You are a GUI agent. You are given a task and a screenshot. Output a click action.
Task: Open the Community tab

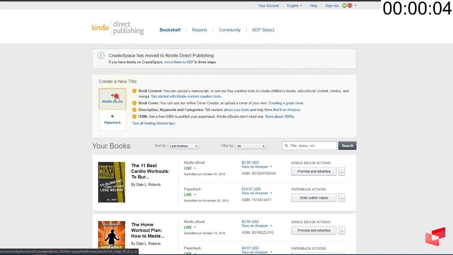click(230, 30)
